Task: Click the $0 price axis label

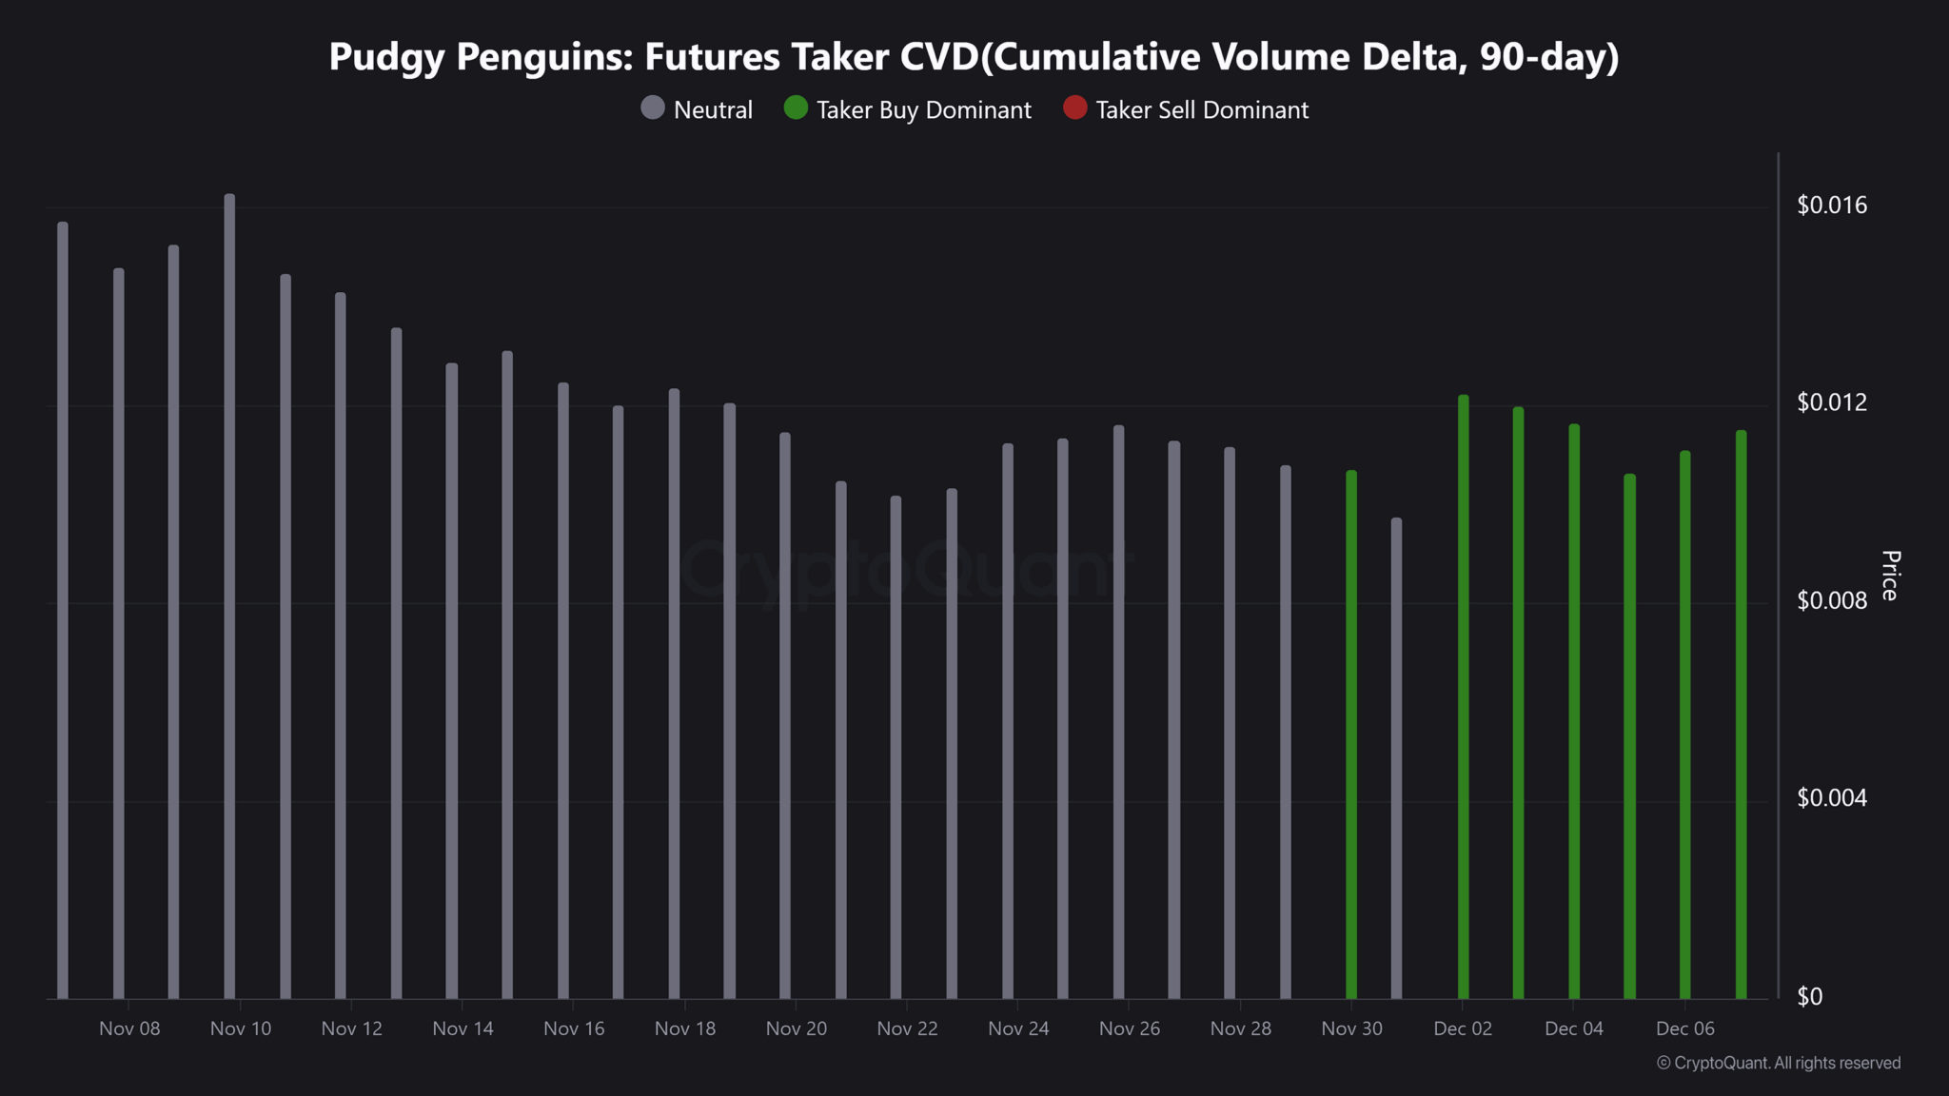Action: (x=1809, y=996)
